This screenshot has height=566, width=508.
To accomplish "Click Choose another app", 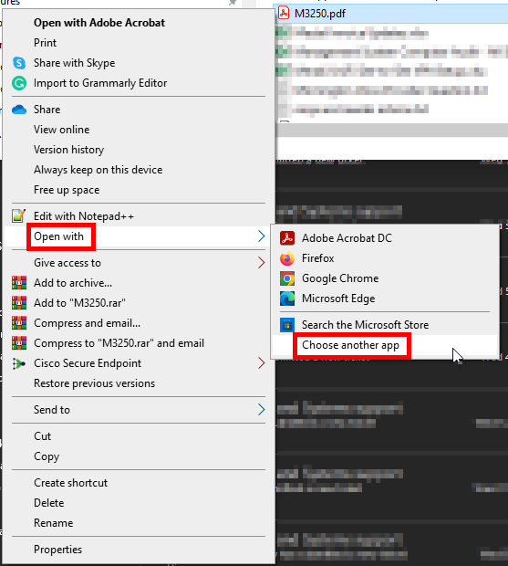I will click(385, 345).
